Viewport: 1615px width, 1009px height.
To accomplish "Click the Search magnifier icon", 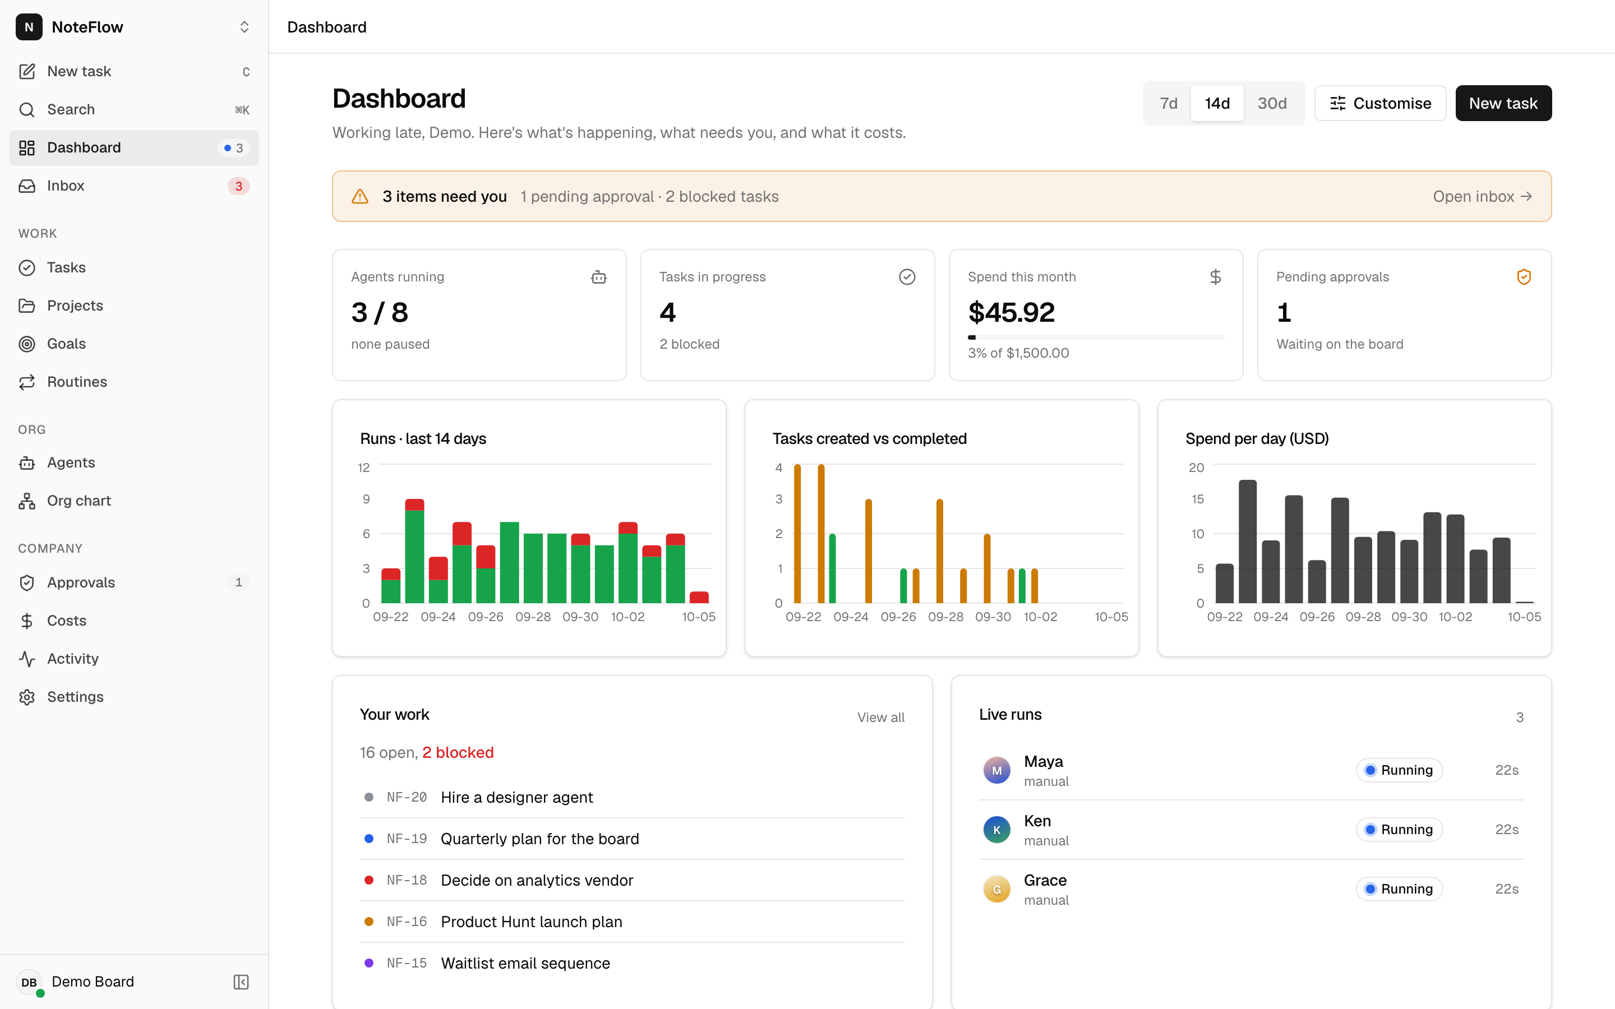I will [27, 109].
